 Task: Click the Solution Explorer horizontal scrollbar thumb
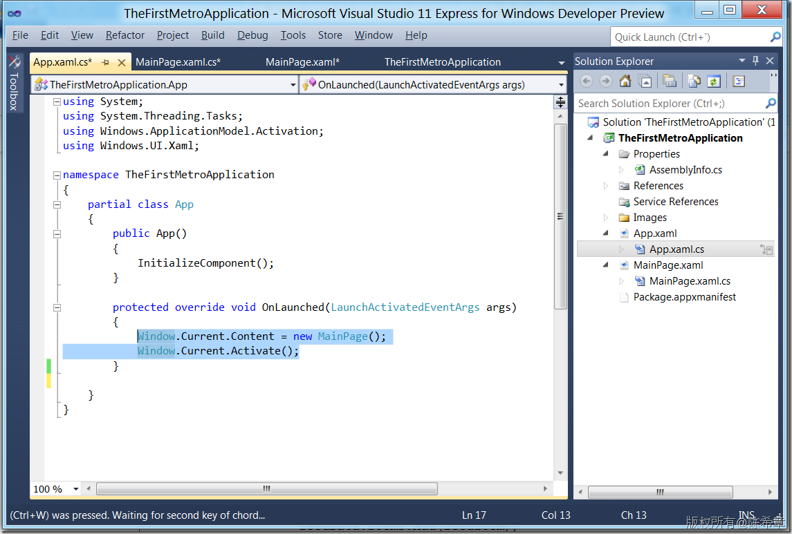click(660, 492)
